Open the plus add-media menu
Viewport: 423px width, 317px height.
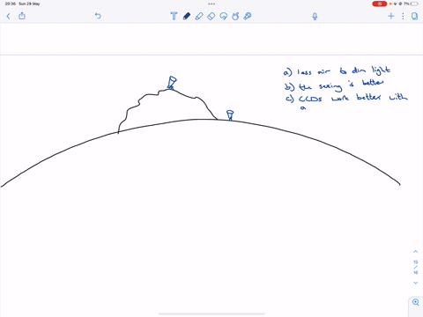click(390, 16)
